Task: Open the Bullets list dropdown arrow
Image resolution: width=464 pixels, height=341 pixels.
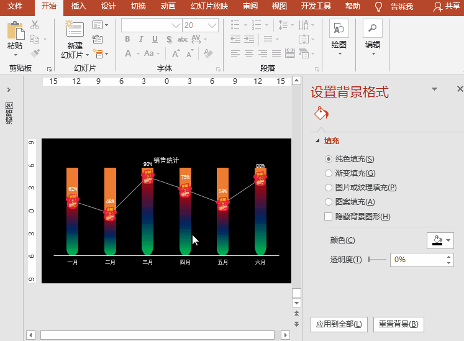Action: 245,25
